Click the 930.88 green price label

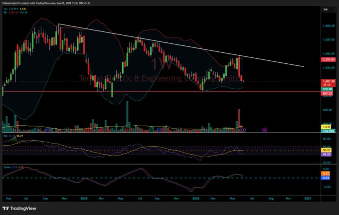click(327, 89)
